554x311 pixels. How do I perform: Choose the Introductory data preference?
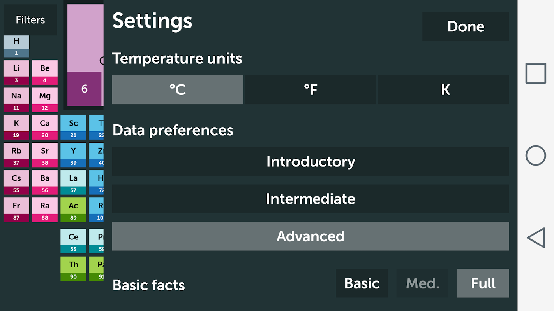[311, 161]
